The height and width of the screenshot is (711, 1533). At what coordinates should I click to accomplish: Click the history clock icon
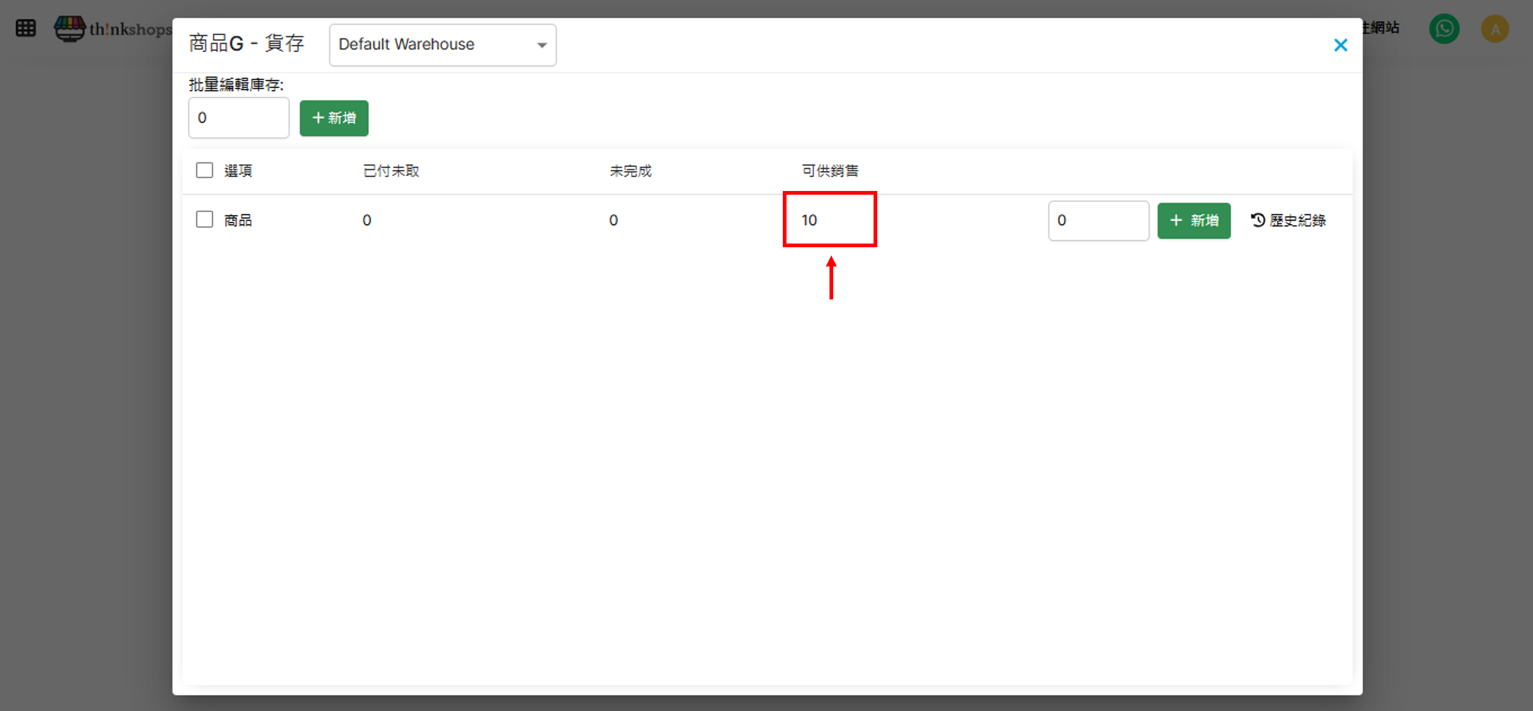click(1257, 220)
